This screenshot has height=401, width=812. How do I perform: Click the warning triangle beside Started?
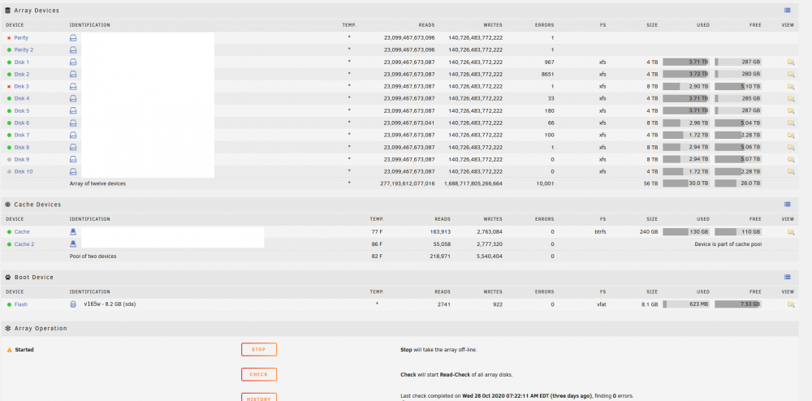coord(9,351)
